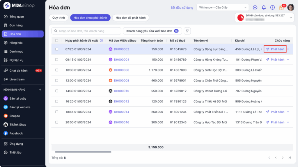Expand the remaining invoice count panel
Screen dimensions: 298x167
[x=290, y=18]
